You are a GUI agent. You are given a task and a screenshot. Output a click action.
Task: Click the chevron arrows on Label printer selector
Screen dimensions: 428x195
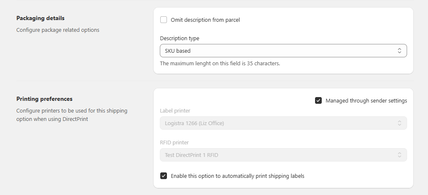coord(400,123)
